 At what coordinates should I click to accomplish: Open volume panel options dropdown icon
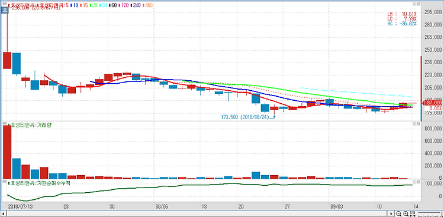[414, 124]
